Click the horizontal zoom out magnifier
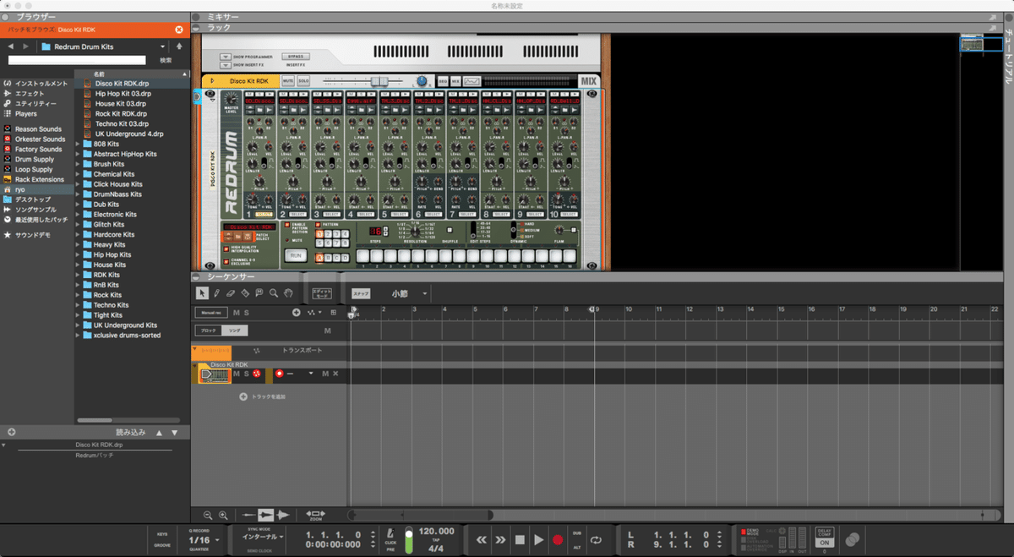The image size is (1014, 557). point(208,515)
